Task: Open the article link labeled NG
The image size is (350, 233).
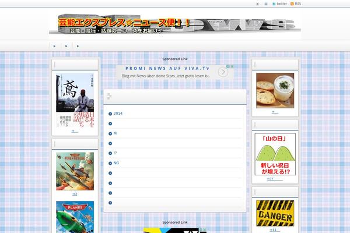Action: 116,163
